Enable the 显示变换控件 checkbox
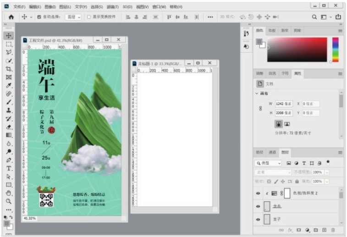Viewport: 347px width, 237px height. tap(89, 17)
